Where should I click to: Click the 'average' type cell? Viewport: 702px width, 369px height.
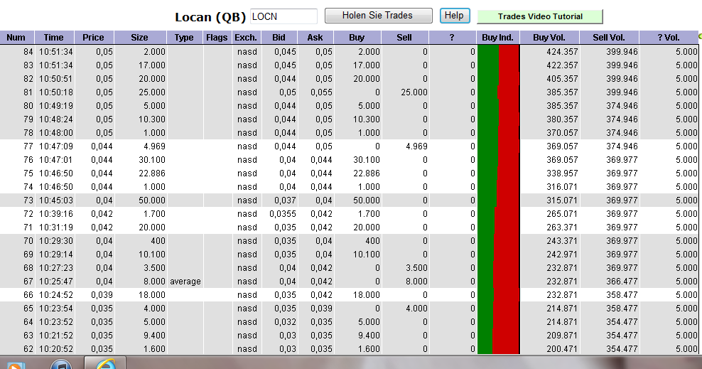click(185, 282)
